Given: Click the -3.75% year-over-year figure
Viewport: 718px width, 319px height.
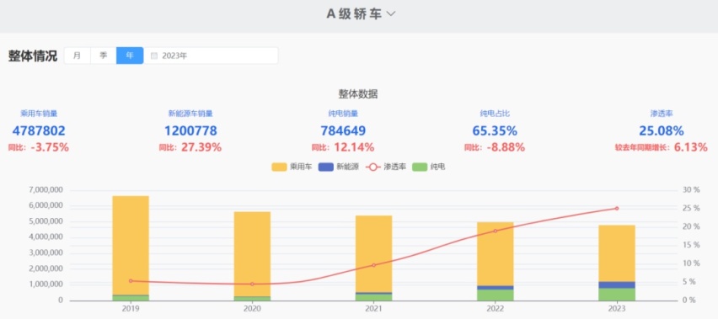Looking at the screenshot, I should click(x=50, y=147).
